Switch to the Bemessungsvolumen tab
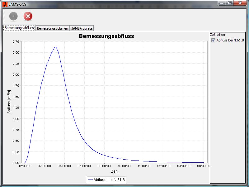 [52, 28]
